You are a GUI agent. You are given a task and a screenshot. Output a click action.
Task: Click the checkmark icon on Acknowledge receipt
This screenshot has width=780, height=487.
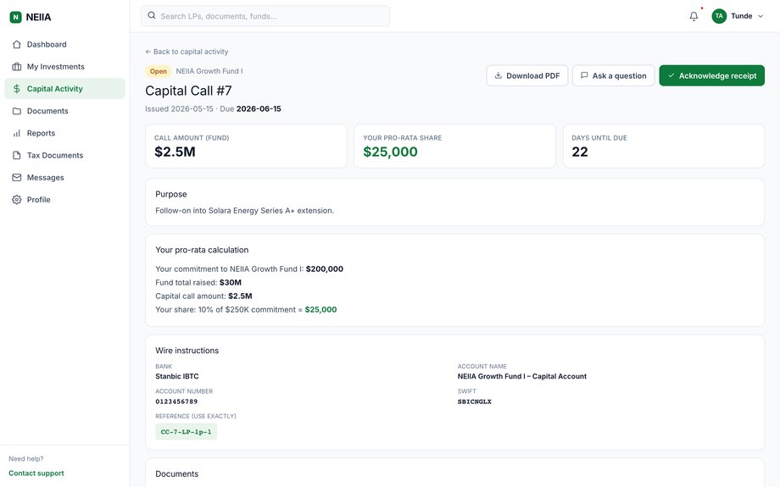[671, 75]
